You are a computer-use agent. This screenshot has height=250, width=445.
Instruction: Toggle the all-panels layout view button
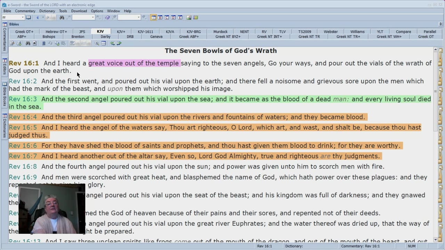pos(153,17)
